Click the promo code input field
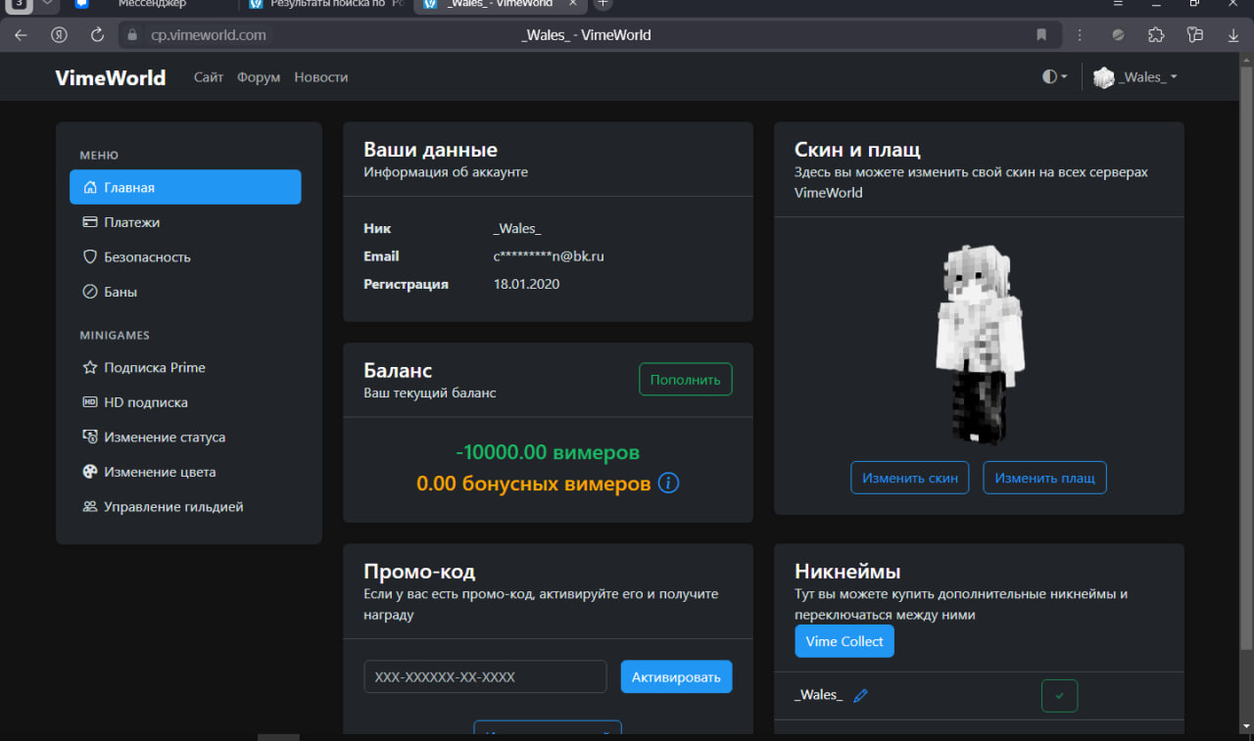The width and height of the screenshot is (1254, 741). (485, 676)
